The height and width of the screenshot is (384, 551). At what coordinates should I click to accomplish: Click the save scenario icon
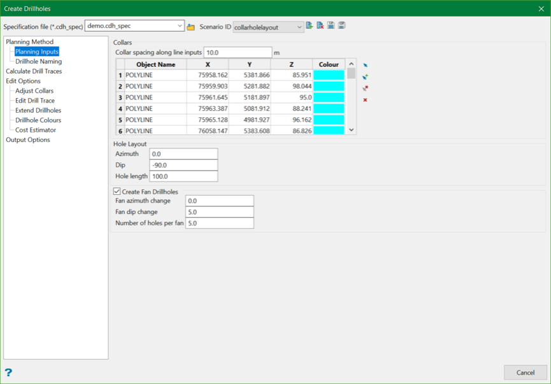click(331, 26)
